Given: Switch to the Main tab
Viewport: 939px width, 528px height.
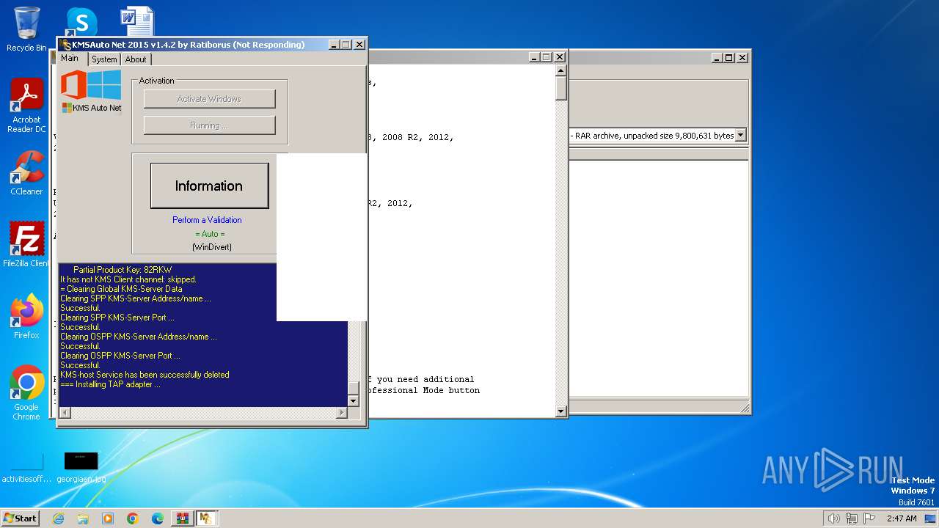Looking at the screenshot, I should pyautogui.click(x=70, y=59).
